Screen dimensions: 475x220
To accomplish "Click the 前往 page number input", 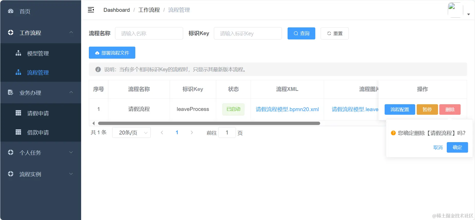I will click(227, 132).
